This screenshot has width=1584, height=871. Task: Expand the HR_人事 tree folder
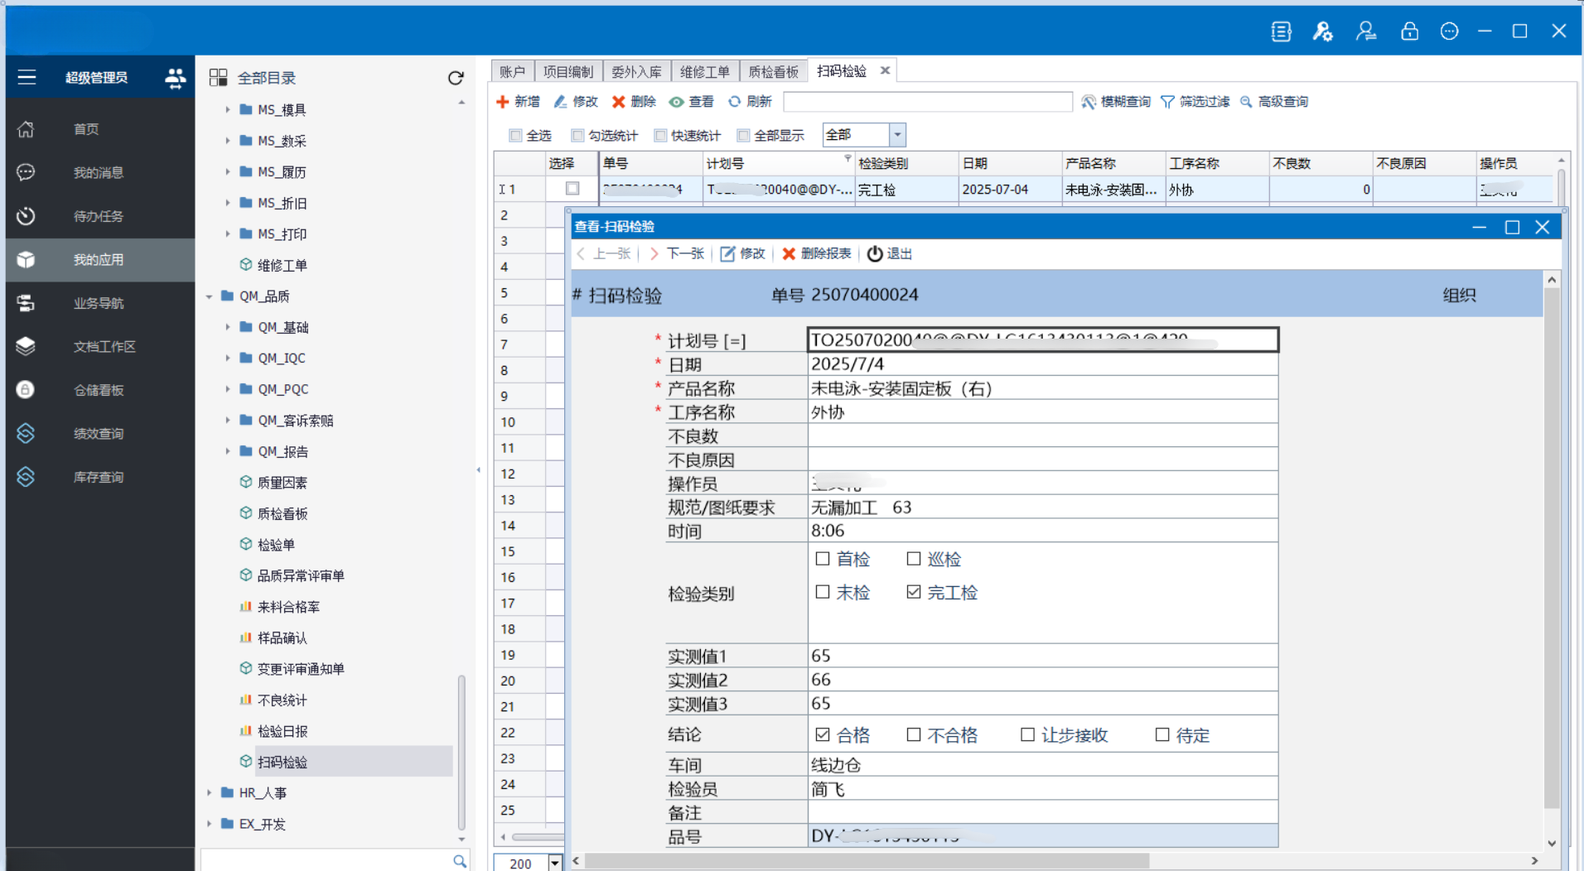[x=210, y=793]
